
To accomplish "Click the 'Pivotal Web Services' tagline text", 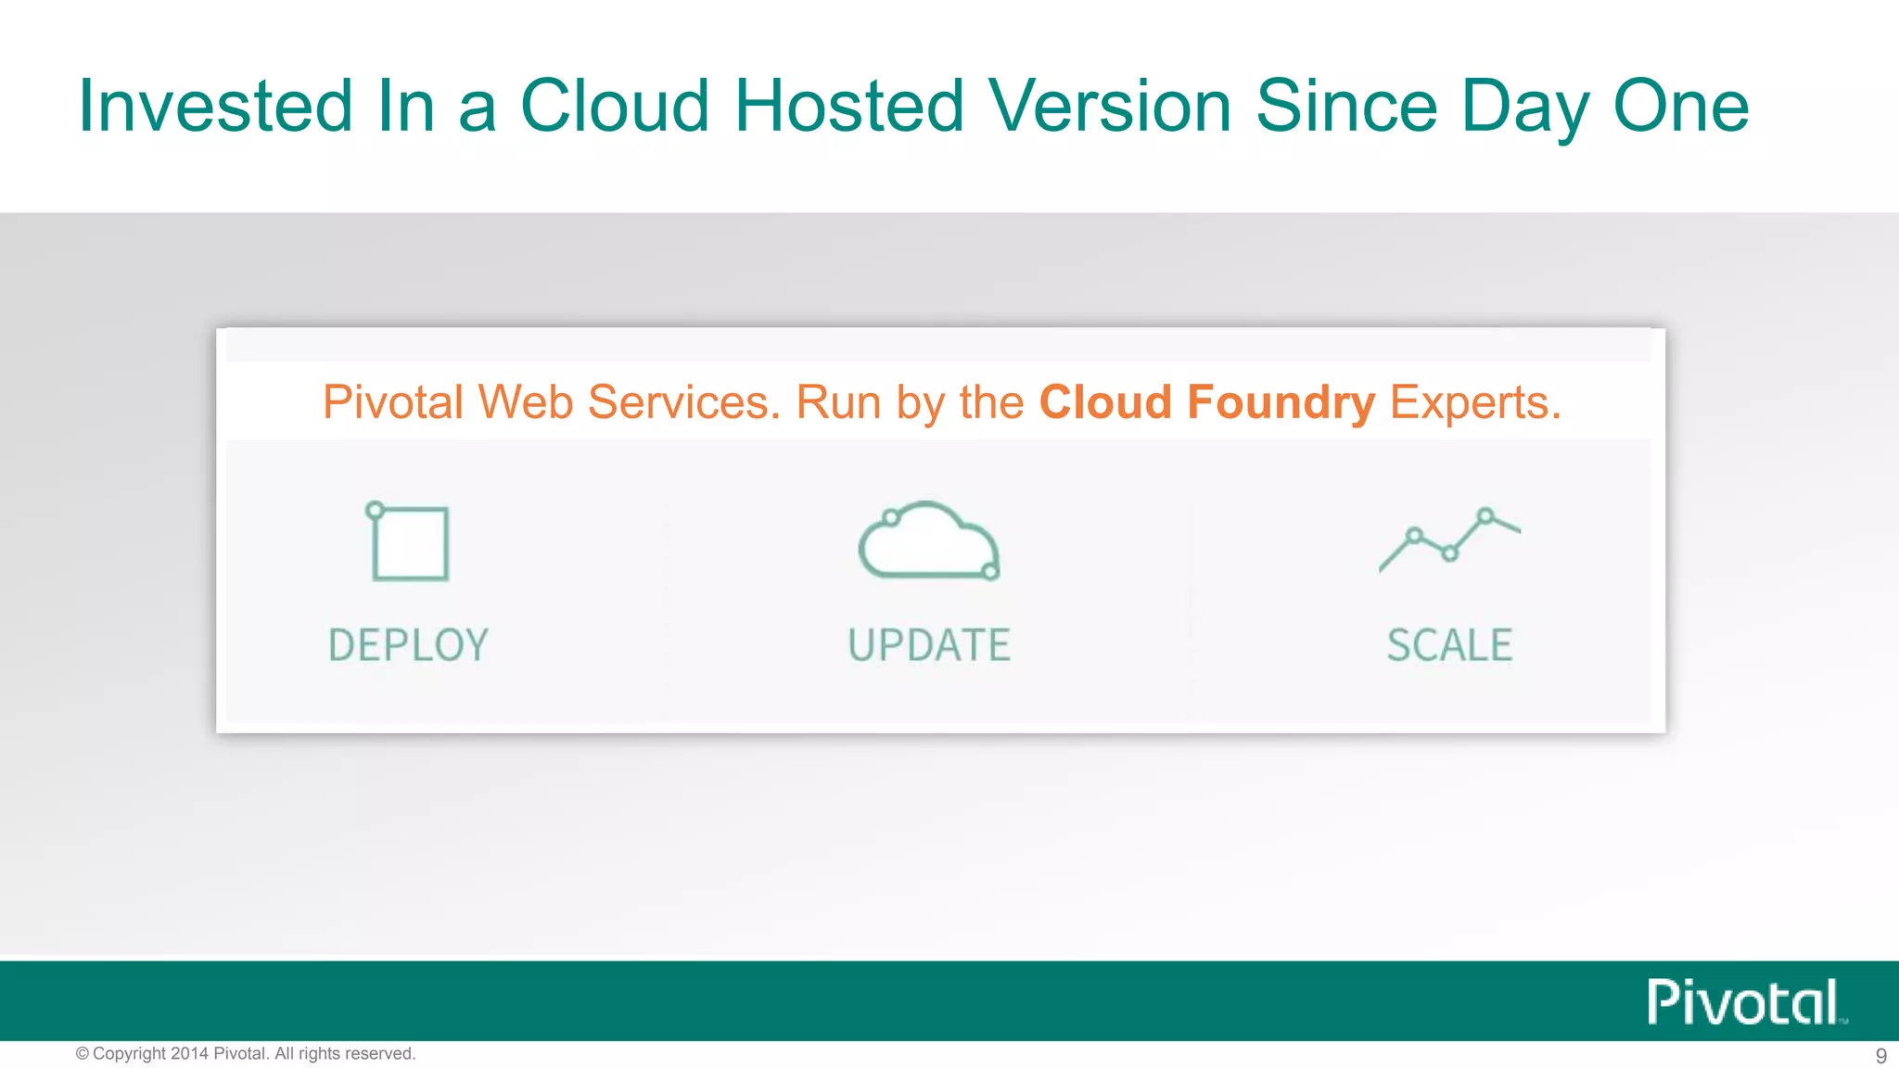I will 552,402.
